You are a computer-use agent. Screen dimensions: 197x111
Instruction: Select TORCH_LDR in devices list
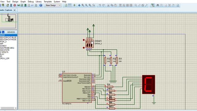tap(5, 59)
